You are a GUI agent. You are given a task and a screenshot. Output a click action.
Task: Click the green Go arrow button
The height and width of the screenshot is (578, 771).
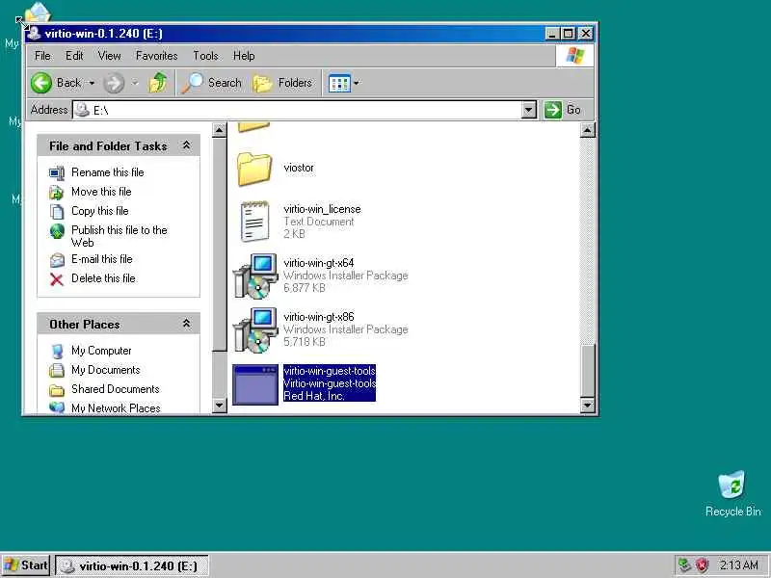552,110
